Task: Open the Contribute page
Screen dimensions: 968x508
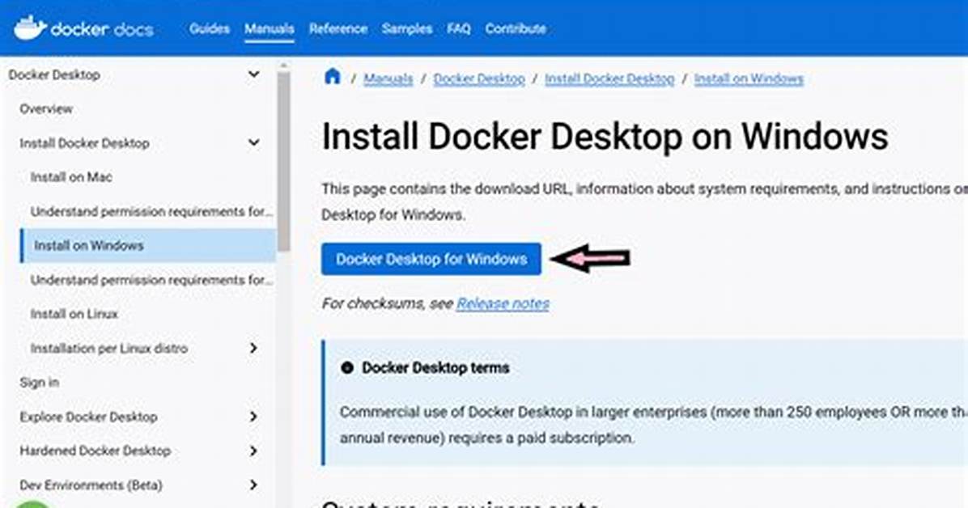Action: pos(516,28)
